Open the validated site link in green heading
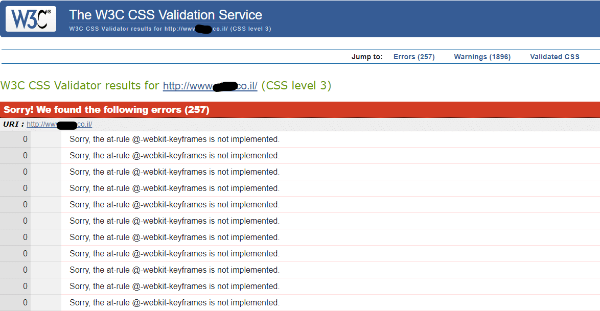 [x=210, y=86]
